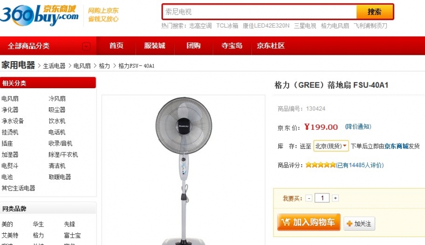Go to 京东社区 in the nav bar

coord(271,46)
